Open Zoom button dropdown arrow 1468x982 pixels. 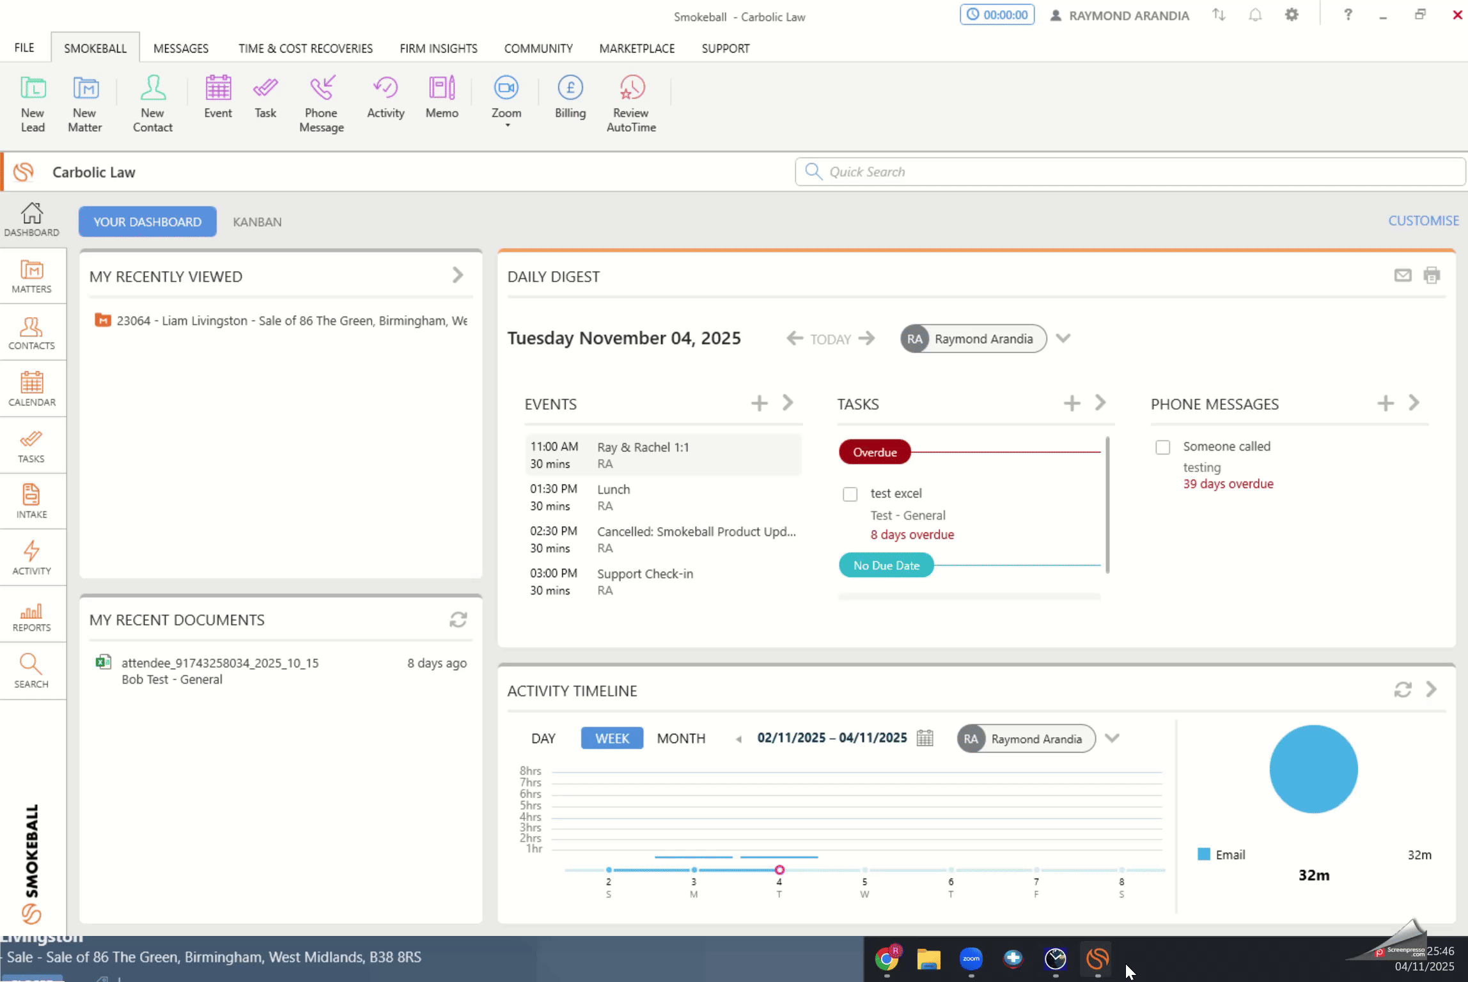coord(507,126)
